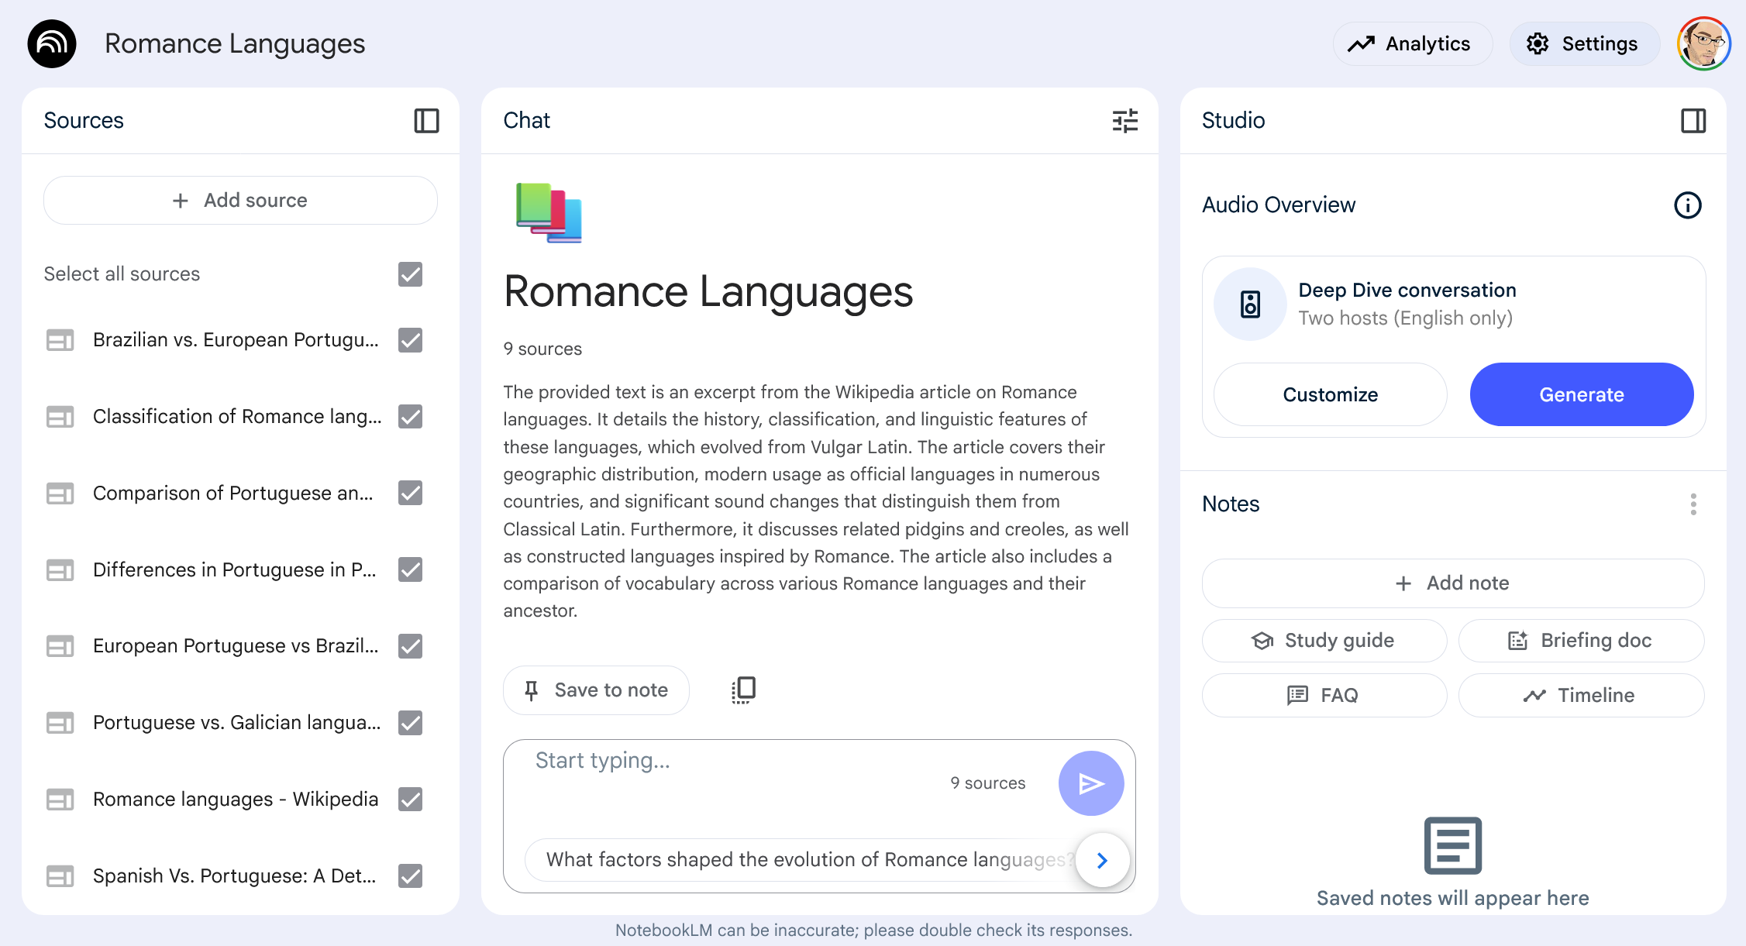Collapse the Sources panel icon
The width and height of the screenshot is (1746, 946).
(x=426, y=121)
